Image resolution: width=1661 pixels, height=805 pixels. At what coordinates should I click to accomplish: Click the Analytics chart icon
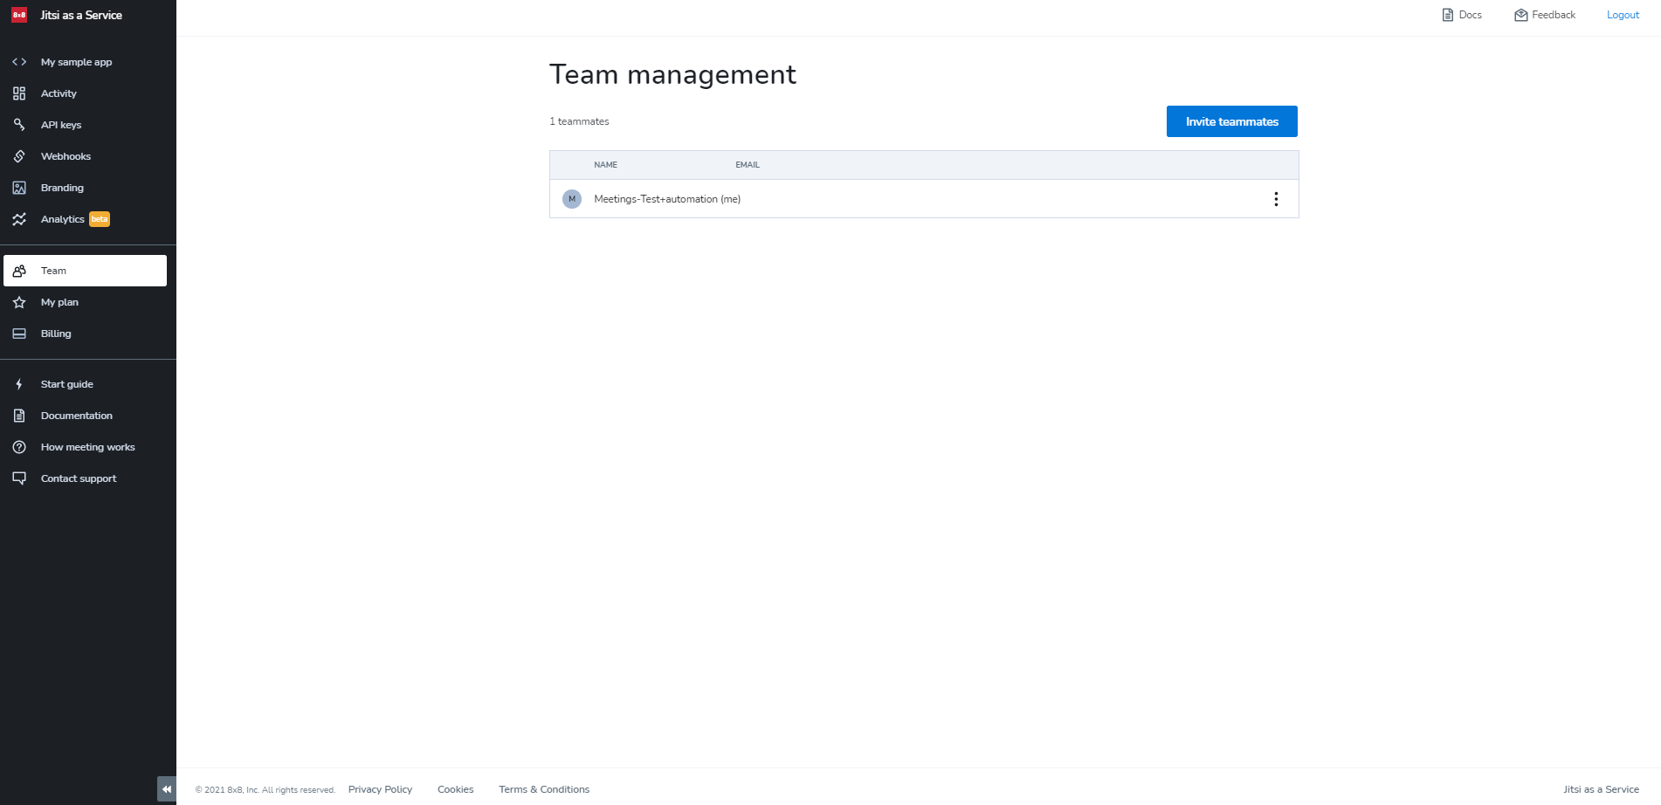[19, 219]
